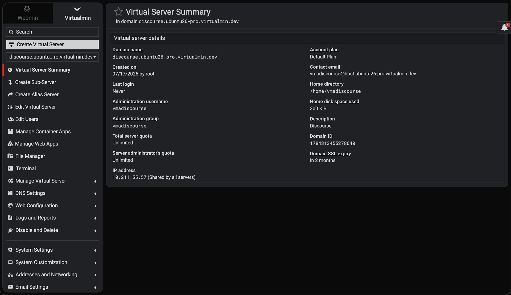Click the Manage Web Apps icon
Viewport: 511px width, 295px height.
click(10, 144)
